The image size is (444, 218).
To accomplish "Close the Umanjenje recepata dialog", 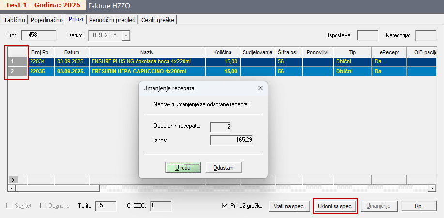I will 260,88.
